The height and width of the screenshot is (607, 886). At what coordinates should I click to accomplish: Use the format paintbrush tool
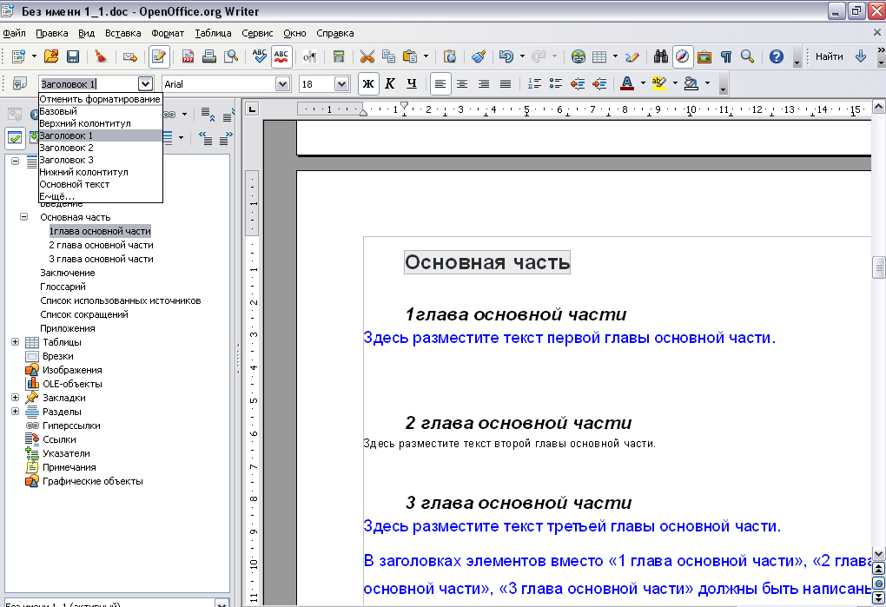pos(479,56)
